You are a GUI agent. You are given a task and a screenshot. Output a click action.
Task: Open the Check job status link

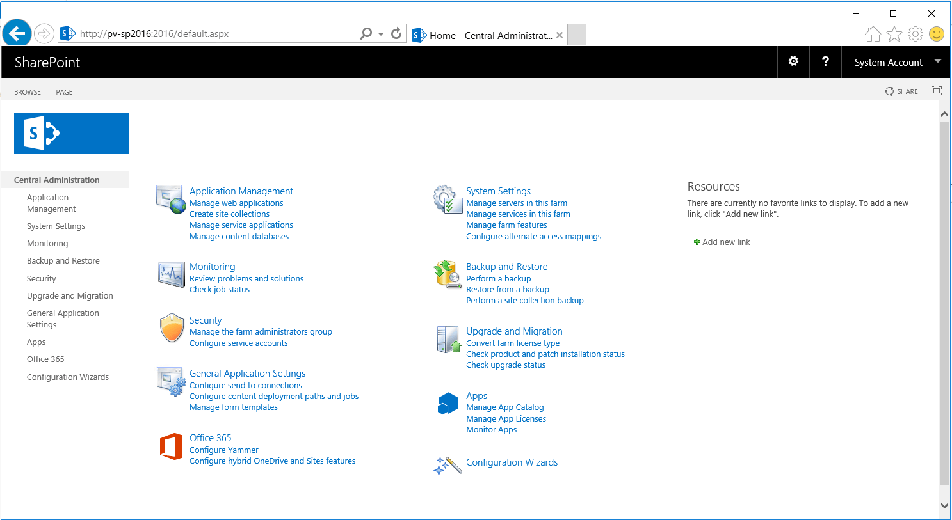point(220,289)
